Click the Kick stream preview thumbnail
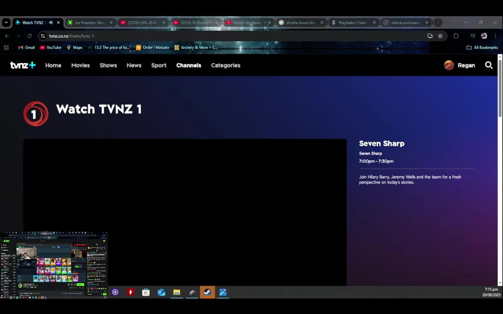This screenshot has width=503, height=314. coord(54,265)
